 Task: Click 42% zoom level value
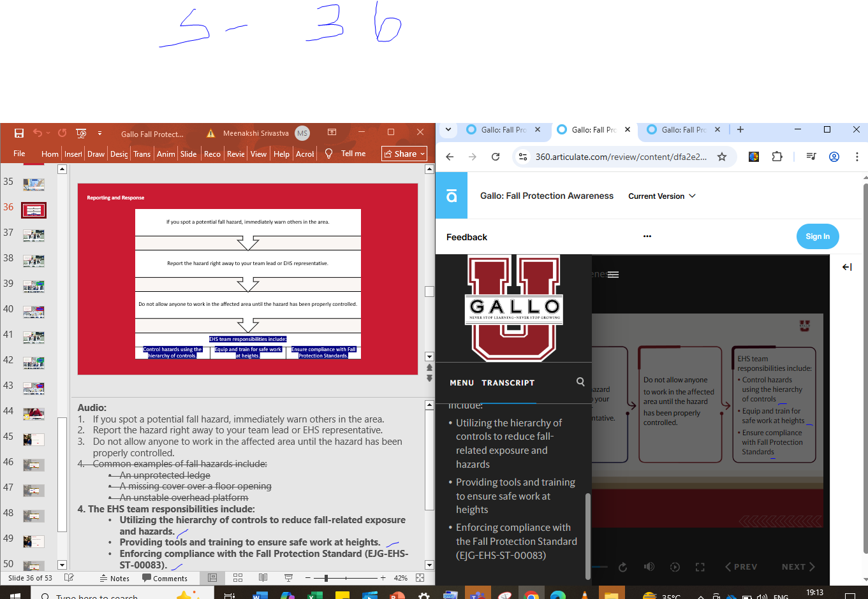point(401,578)
